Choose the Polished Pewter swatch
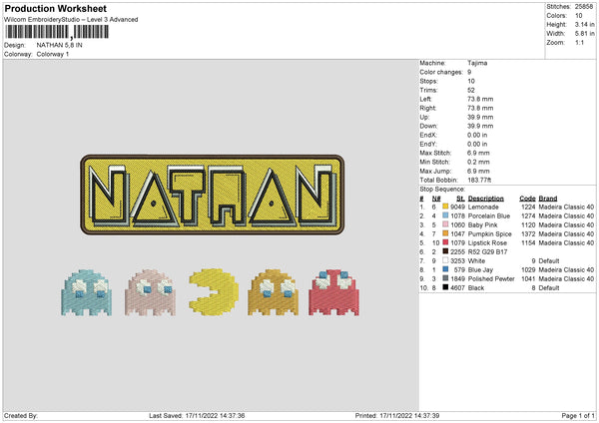This screenshot has width=599, height=423. click(445, 278)
